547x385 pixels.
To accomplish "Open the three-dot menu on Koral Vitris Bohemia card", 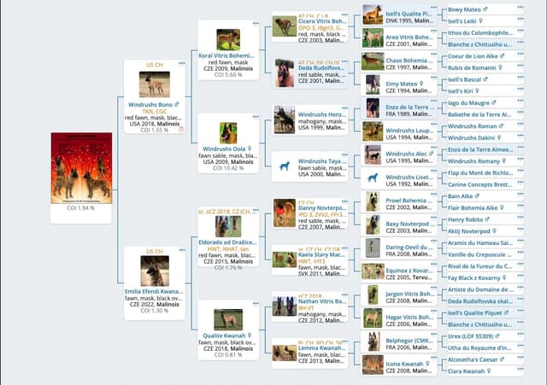I will [256, 24].
